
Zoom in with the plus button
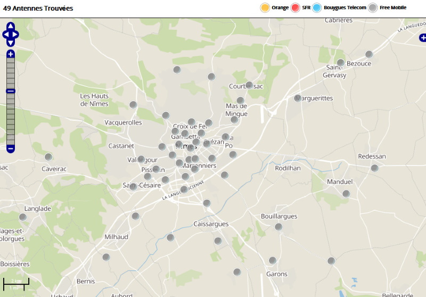[11, 54]
